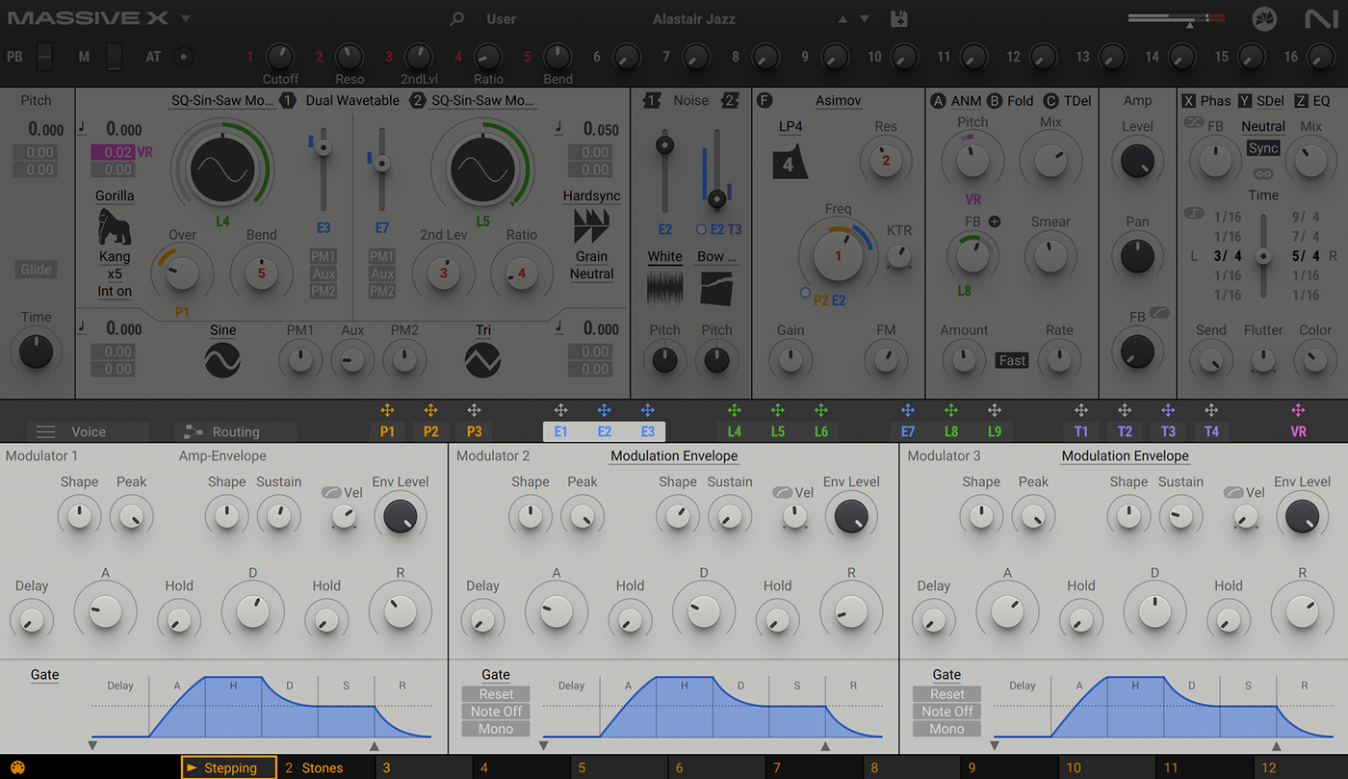Screen dimensions: 1348x779
Task: Click the LP4 filter slope icon
Action: tap(790, 161)
